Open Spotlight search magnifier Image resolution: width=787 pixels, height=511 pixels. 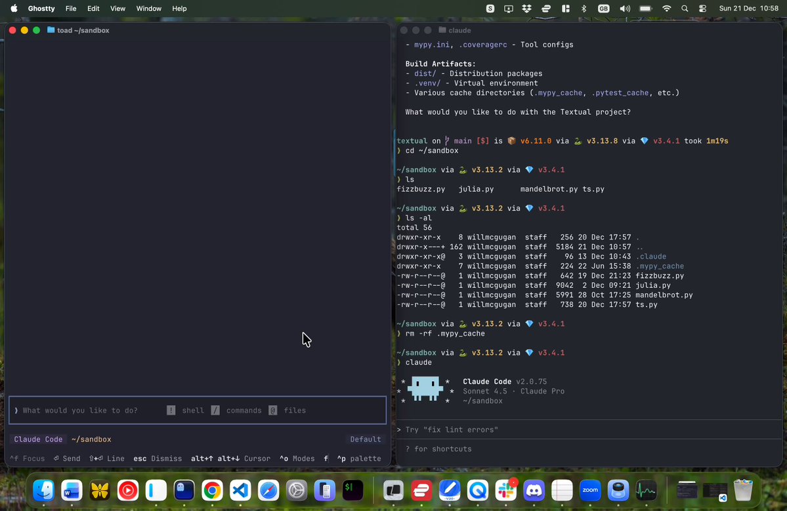click(x=685, y=9)
